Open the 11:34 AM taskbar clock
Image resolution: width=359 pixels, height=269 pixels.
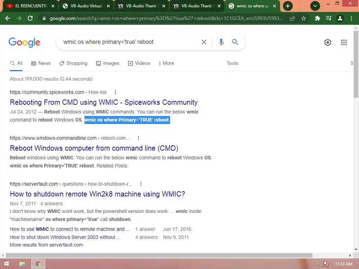[344, 264]
